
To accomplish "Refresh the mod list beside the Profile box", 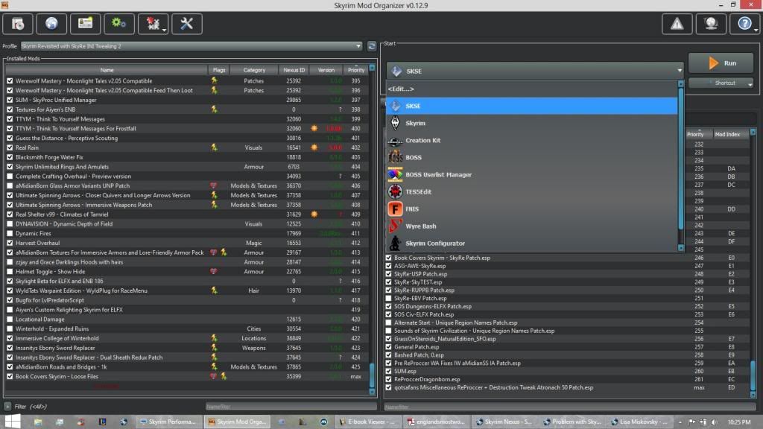I will point(372,46).
